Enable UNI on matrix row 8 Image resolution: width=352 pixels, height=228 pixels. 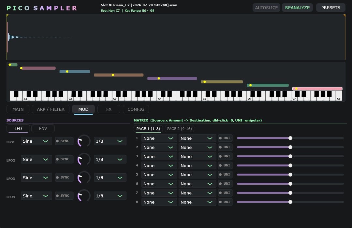tap(225, 202)
